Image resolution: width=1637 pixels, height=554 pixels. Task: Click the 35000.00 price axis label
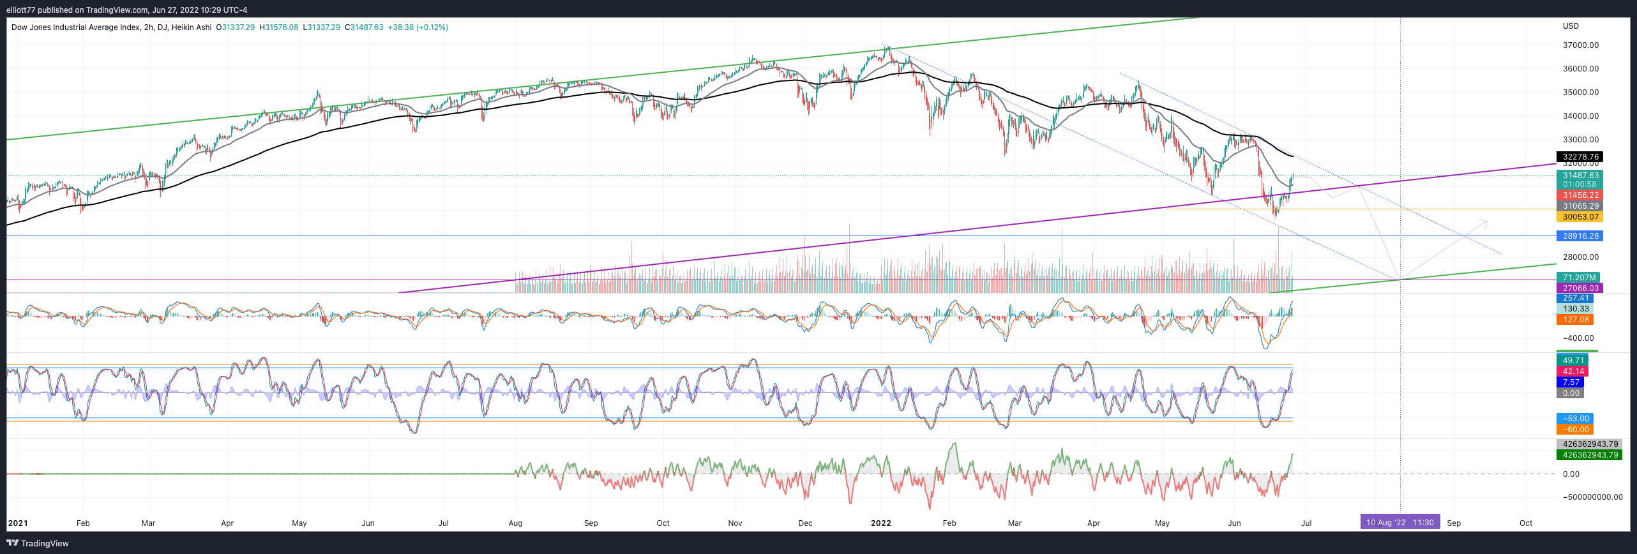(1581, 93)
